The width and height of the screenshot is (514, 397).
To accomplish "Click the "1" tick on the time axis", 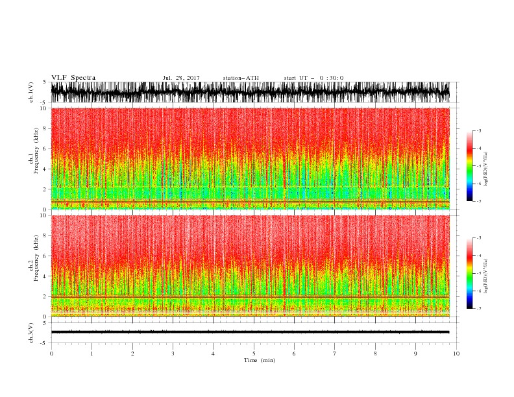I will (x=92, y=354).
